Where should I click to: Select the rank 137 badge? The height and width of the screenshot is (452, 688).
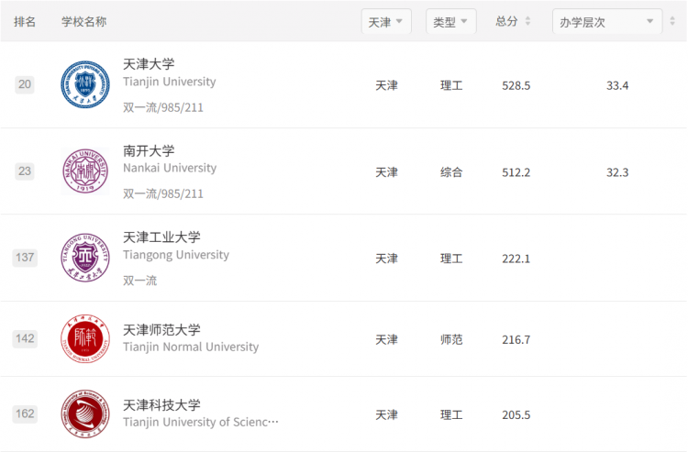pos(25,258)
